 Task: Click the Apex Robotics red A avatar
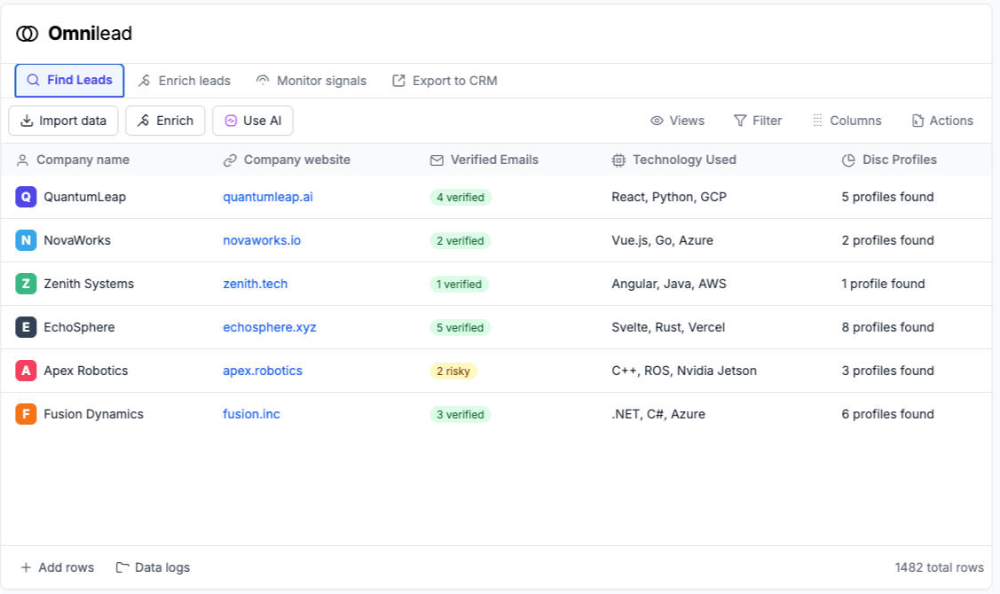pos(26,371)
